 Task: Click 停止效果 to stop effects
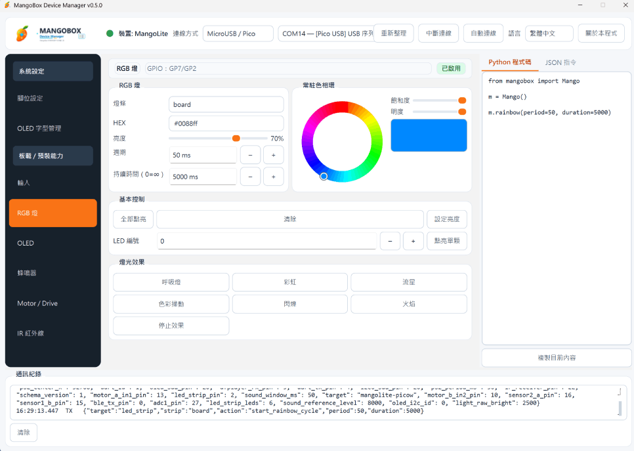point(171,326)
